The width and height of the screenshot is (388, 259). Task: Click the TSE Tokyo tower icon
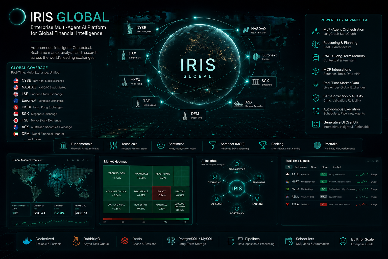point(138,102)
